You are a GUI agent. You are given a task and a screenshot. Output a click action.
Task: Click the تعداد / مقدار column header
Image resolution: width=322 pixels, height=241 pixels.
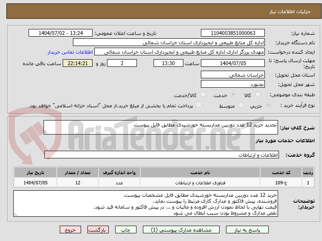click(78, 172)
